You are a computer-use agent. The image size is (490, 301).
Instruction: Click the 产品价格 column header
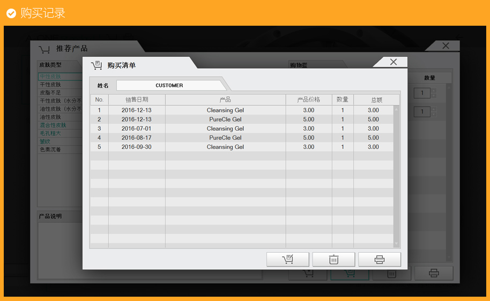309,100
